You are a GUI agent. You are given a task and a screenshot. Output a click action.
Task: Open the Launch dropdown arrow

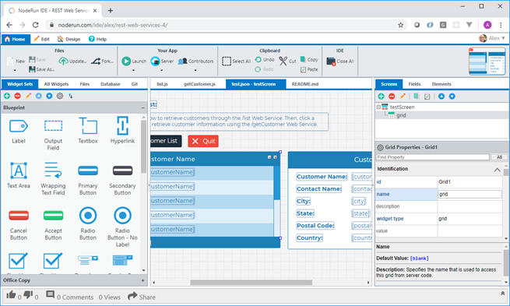[133, 70]
